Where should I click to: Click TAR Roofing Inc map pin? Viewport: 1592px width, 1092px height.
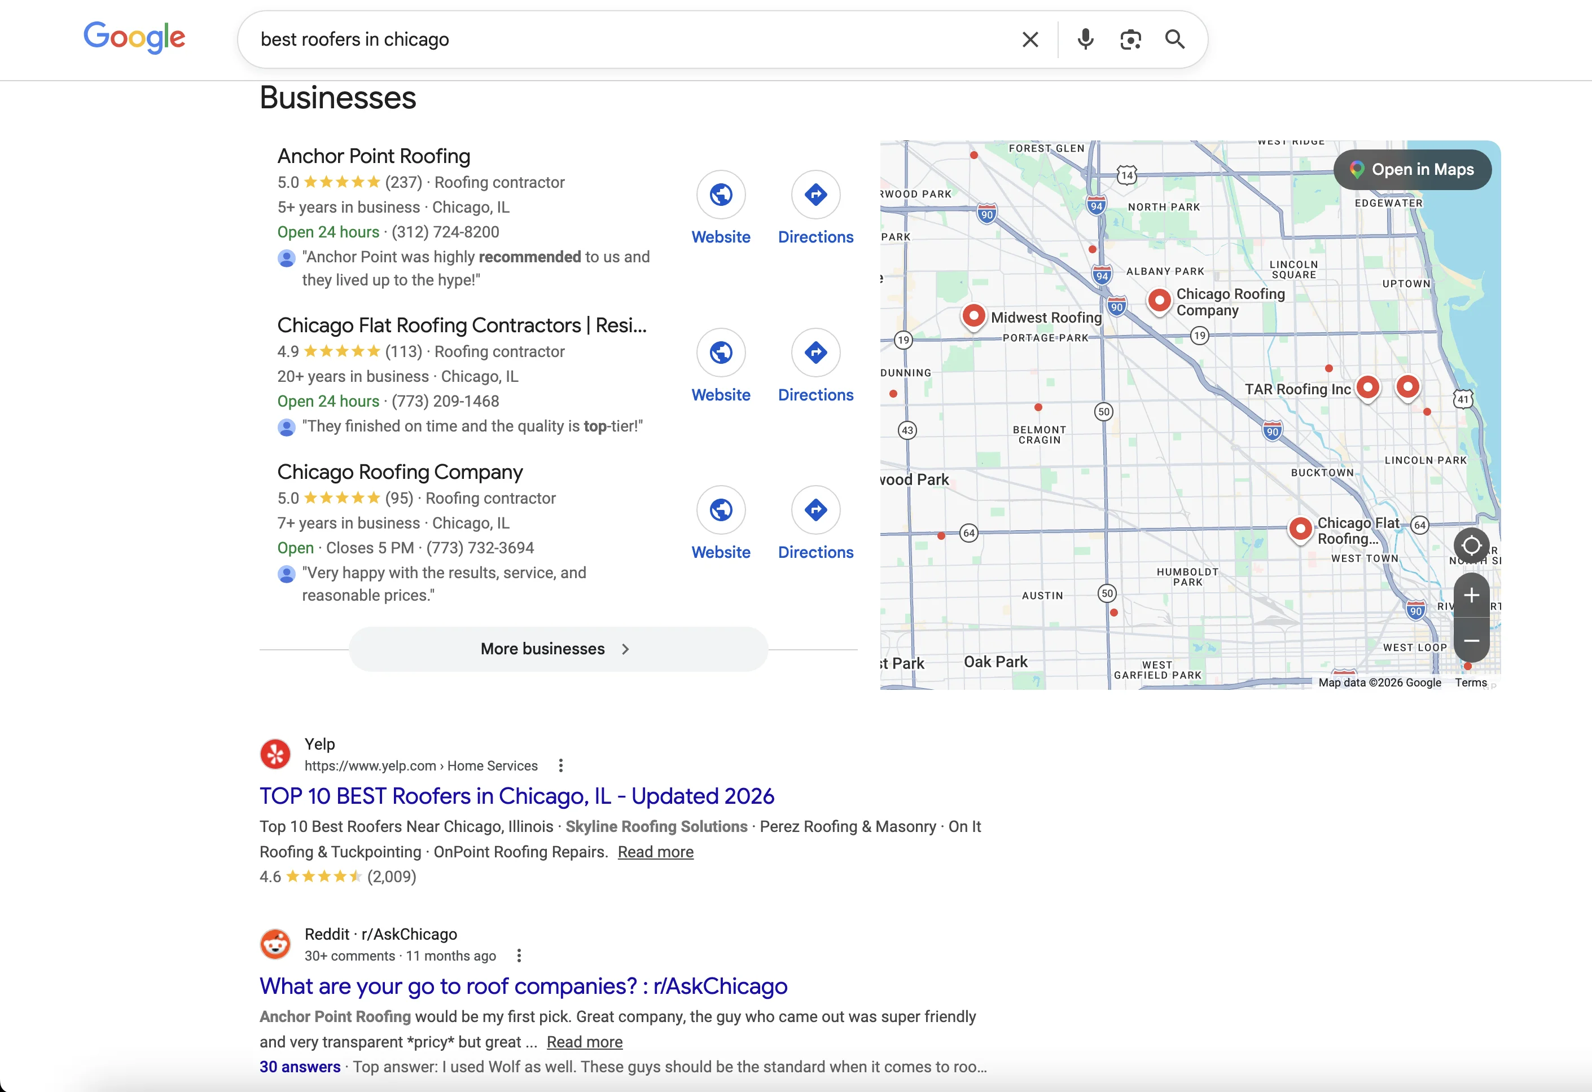coord(1367,388)
